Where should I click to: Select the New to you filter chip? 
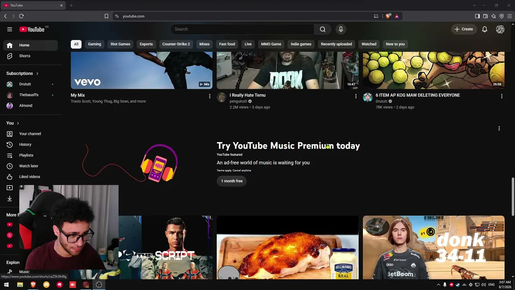click(x=396, y=44)
